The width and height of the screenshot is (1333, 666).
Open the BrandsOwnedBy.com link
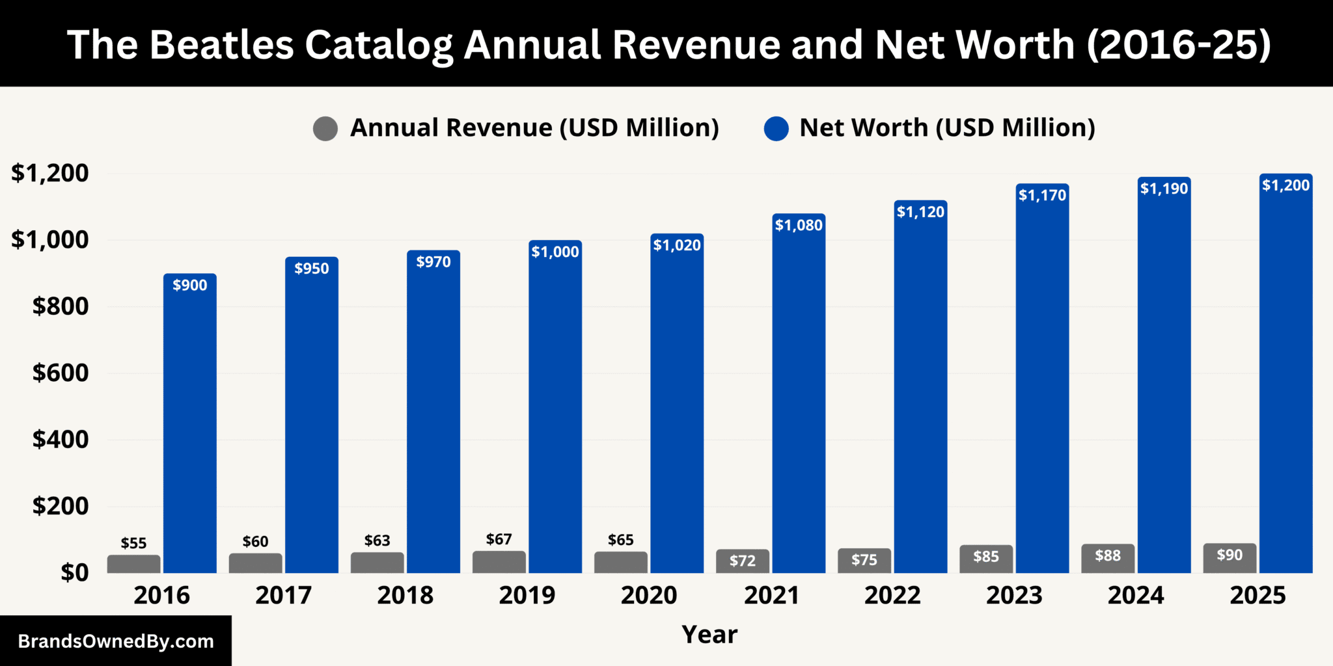pos(116,641)
